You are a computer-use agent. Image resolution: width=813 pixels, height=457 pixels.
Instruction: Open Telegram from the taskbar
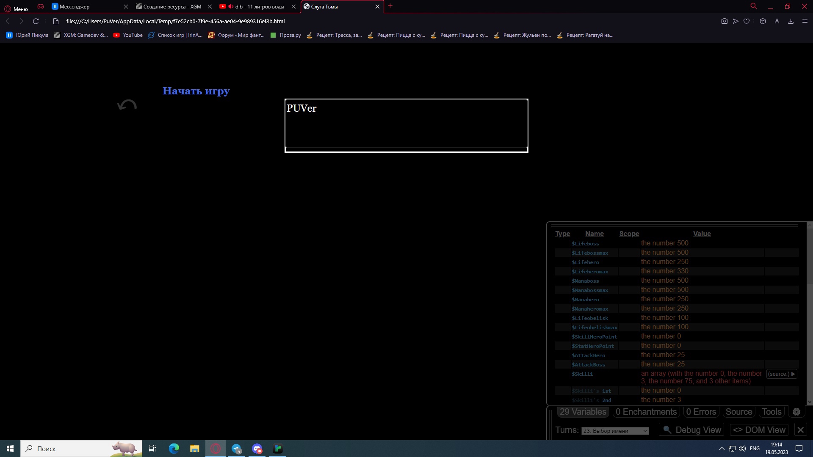(236, 449)
